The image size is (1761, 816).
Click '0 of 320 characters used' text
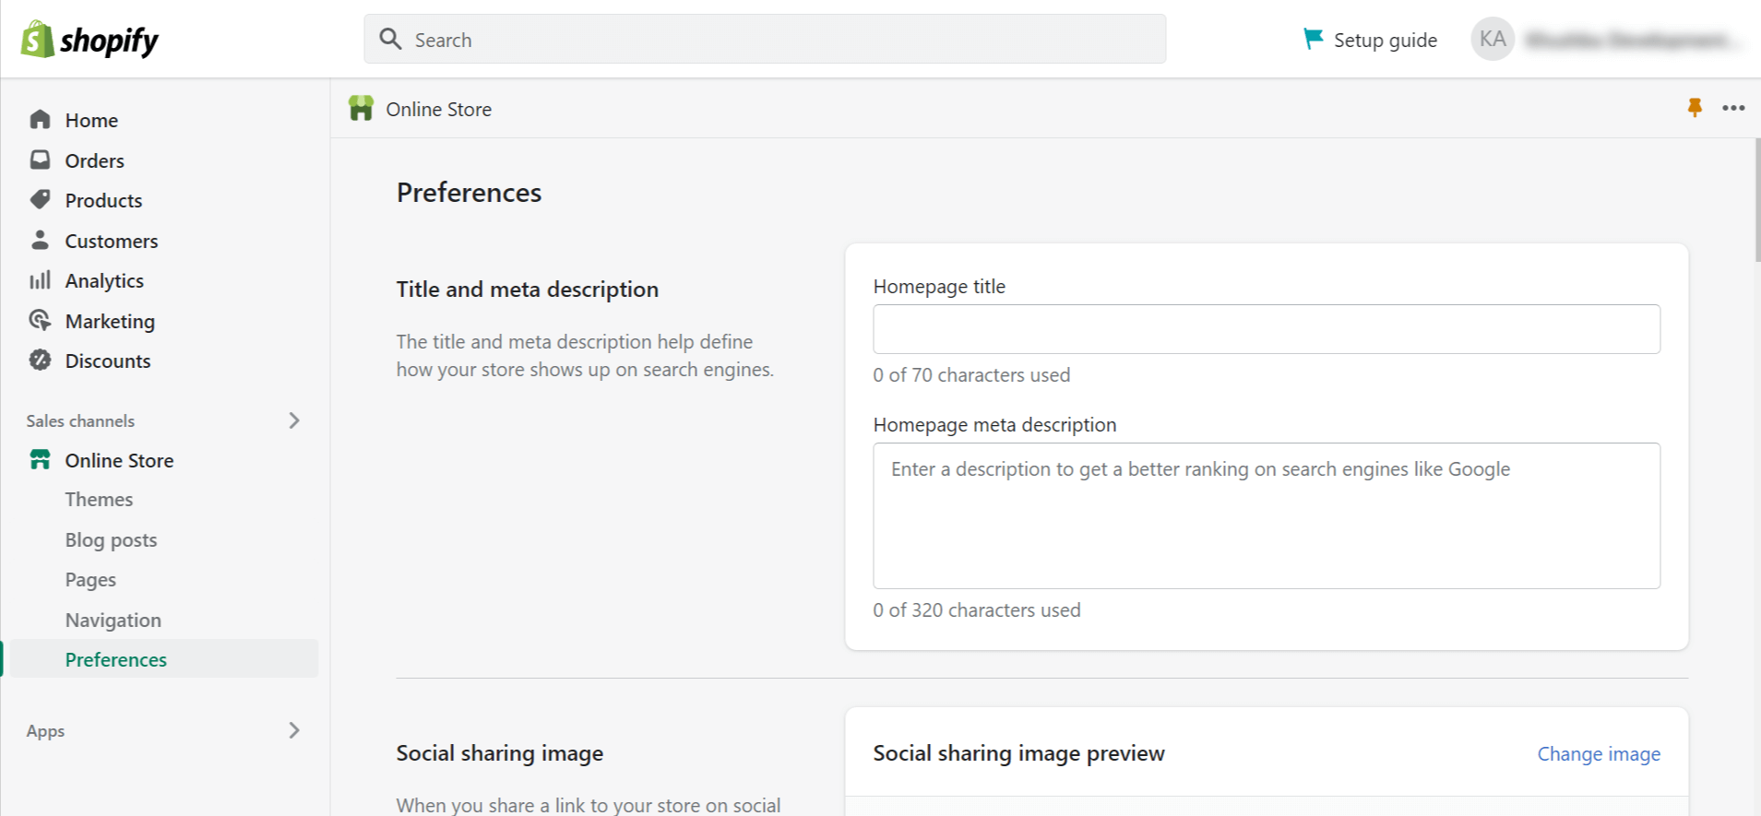(x=977, y=609)
